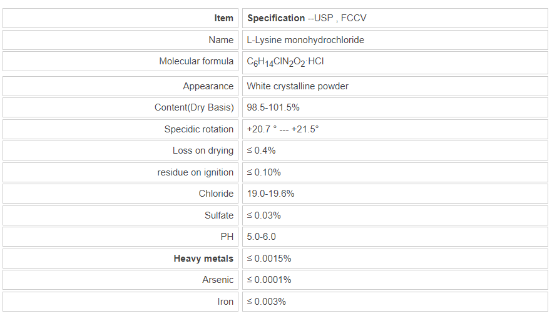Select the "L-Lysine monohydrochloride" name value
Viewport: 557px width, 316px height.
click(305, 40)
